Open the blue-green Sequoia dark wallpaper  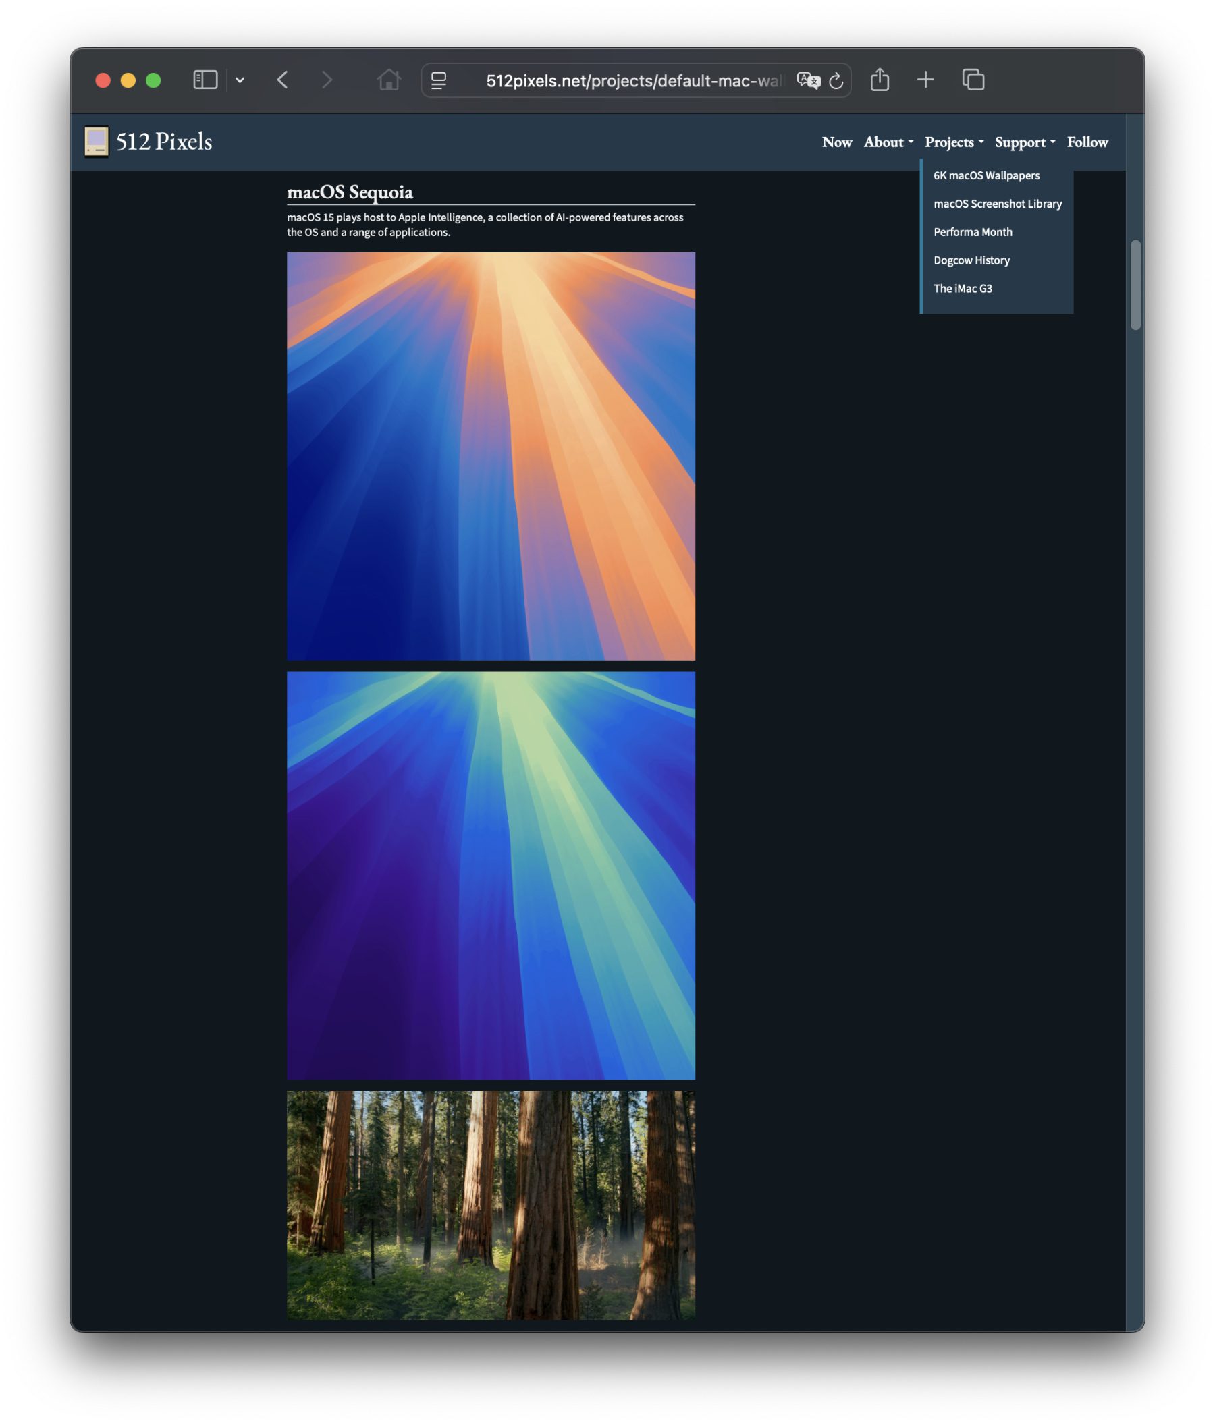point(491,876)
